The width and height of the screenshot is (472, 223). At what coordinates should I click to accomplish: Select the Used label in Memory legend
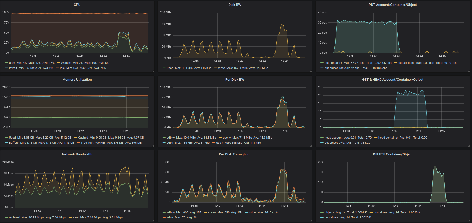12,138
